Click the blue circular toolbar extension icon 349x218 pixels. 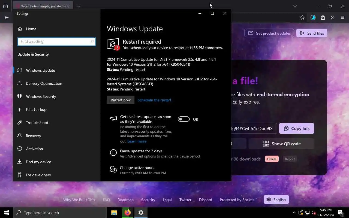point(313,17)
